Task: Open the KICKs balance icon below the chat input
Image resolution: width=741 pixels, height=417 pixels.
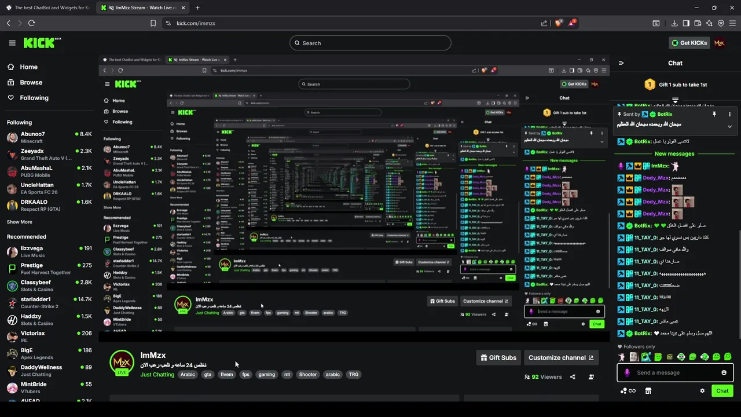Action: click(x=628, y=391)
